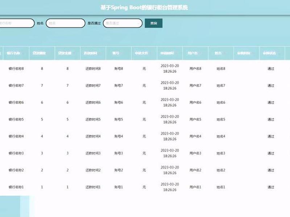Screen dimensions: 290x217
Task: Open the 是否通过 dropdown filter
Action: point(123,23)
